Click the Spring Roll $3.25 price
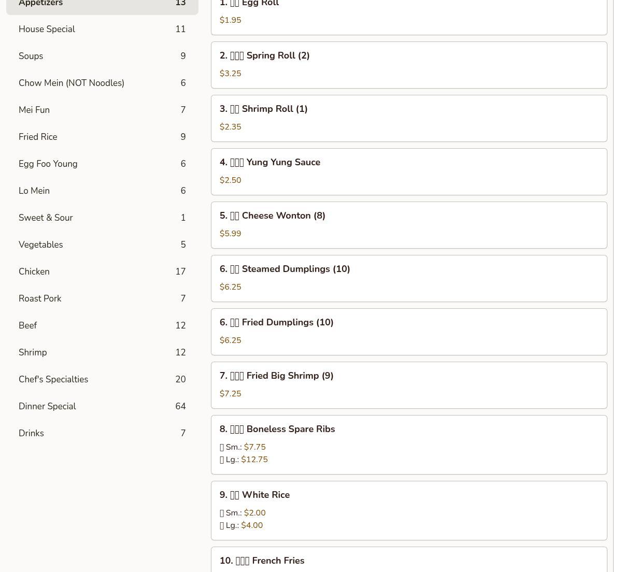The width and height of the screenshot is (624, 572). (230, 74)
